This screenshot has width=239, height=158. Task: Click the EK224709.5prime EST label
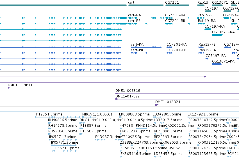coord(146,143)
